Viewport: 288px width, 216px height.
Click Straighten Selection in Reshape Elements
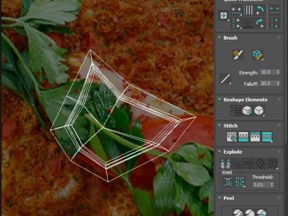point(235,110)
